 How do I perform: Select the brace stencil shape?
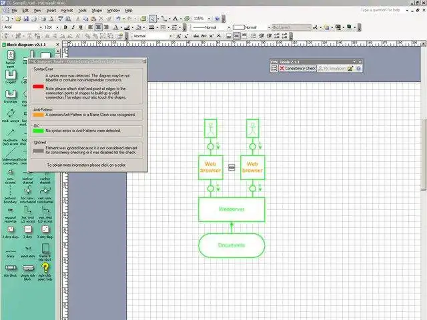click(x=11, y=253)
